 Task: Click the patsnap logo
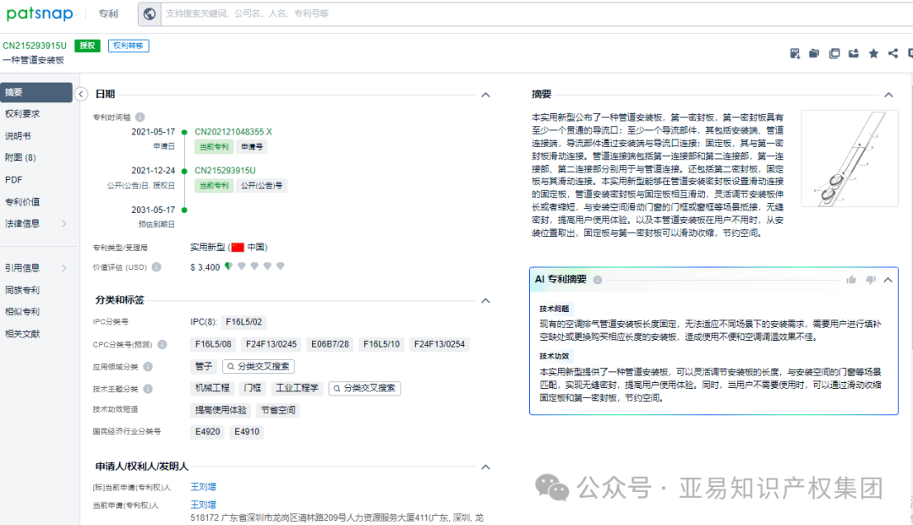[39, 14]
